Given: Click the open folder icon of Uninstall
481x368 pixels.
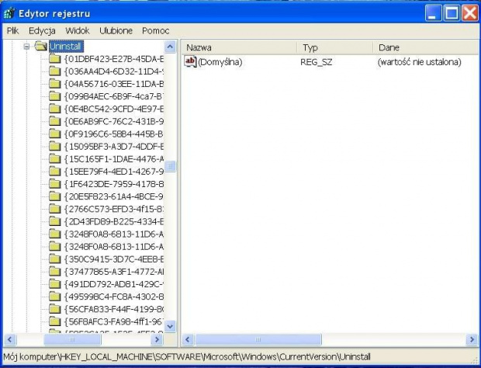Looking at the screenshot, I should tap(41, 47).
